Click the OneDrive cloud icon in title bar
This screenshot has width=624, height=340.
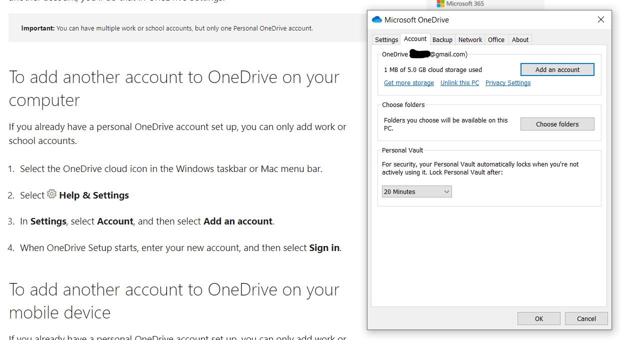(376, 19)
